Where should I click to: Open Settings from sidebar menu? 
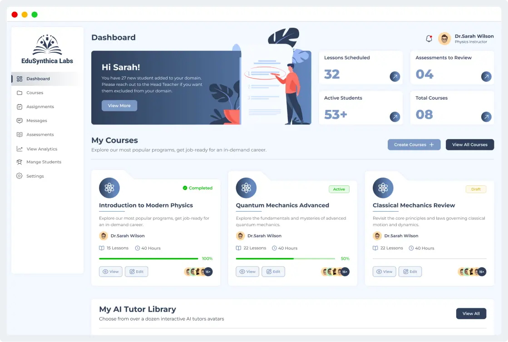[35, 176]
